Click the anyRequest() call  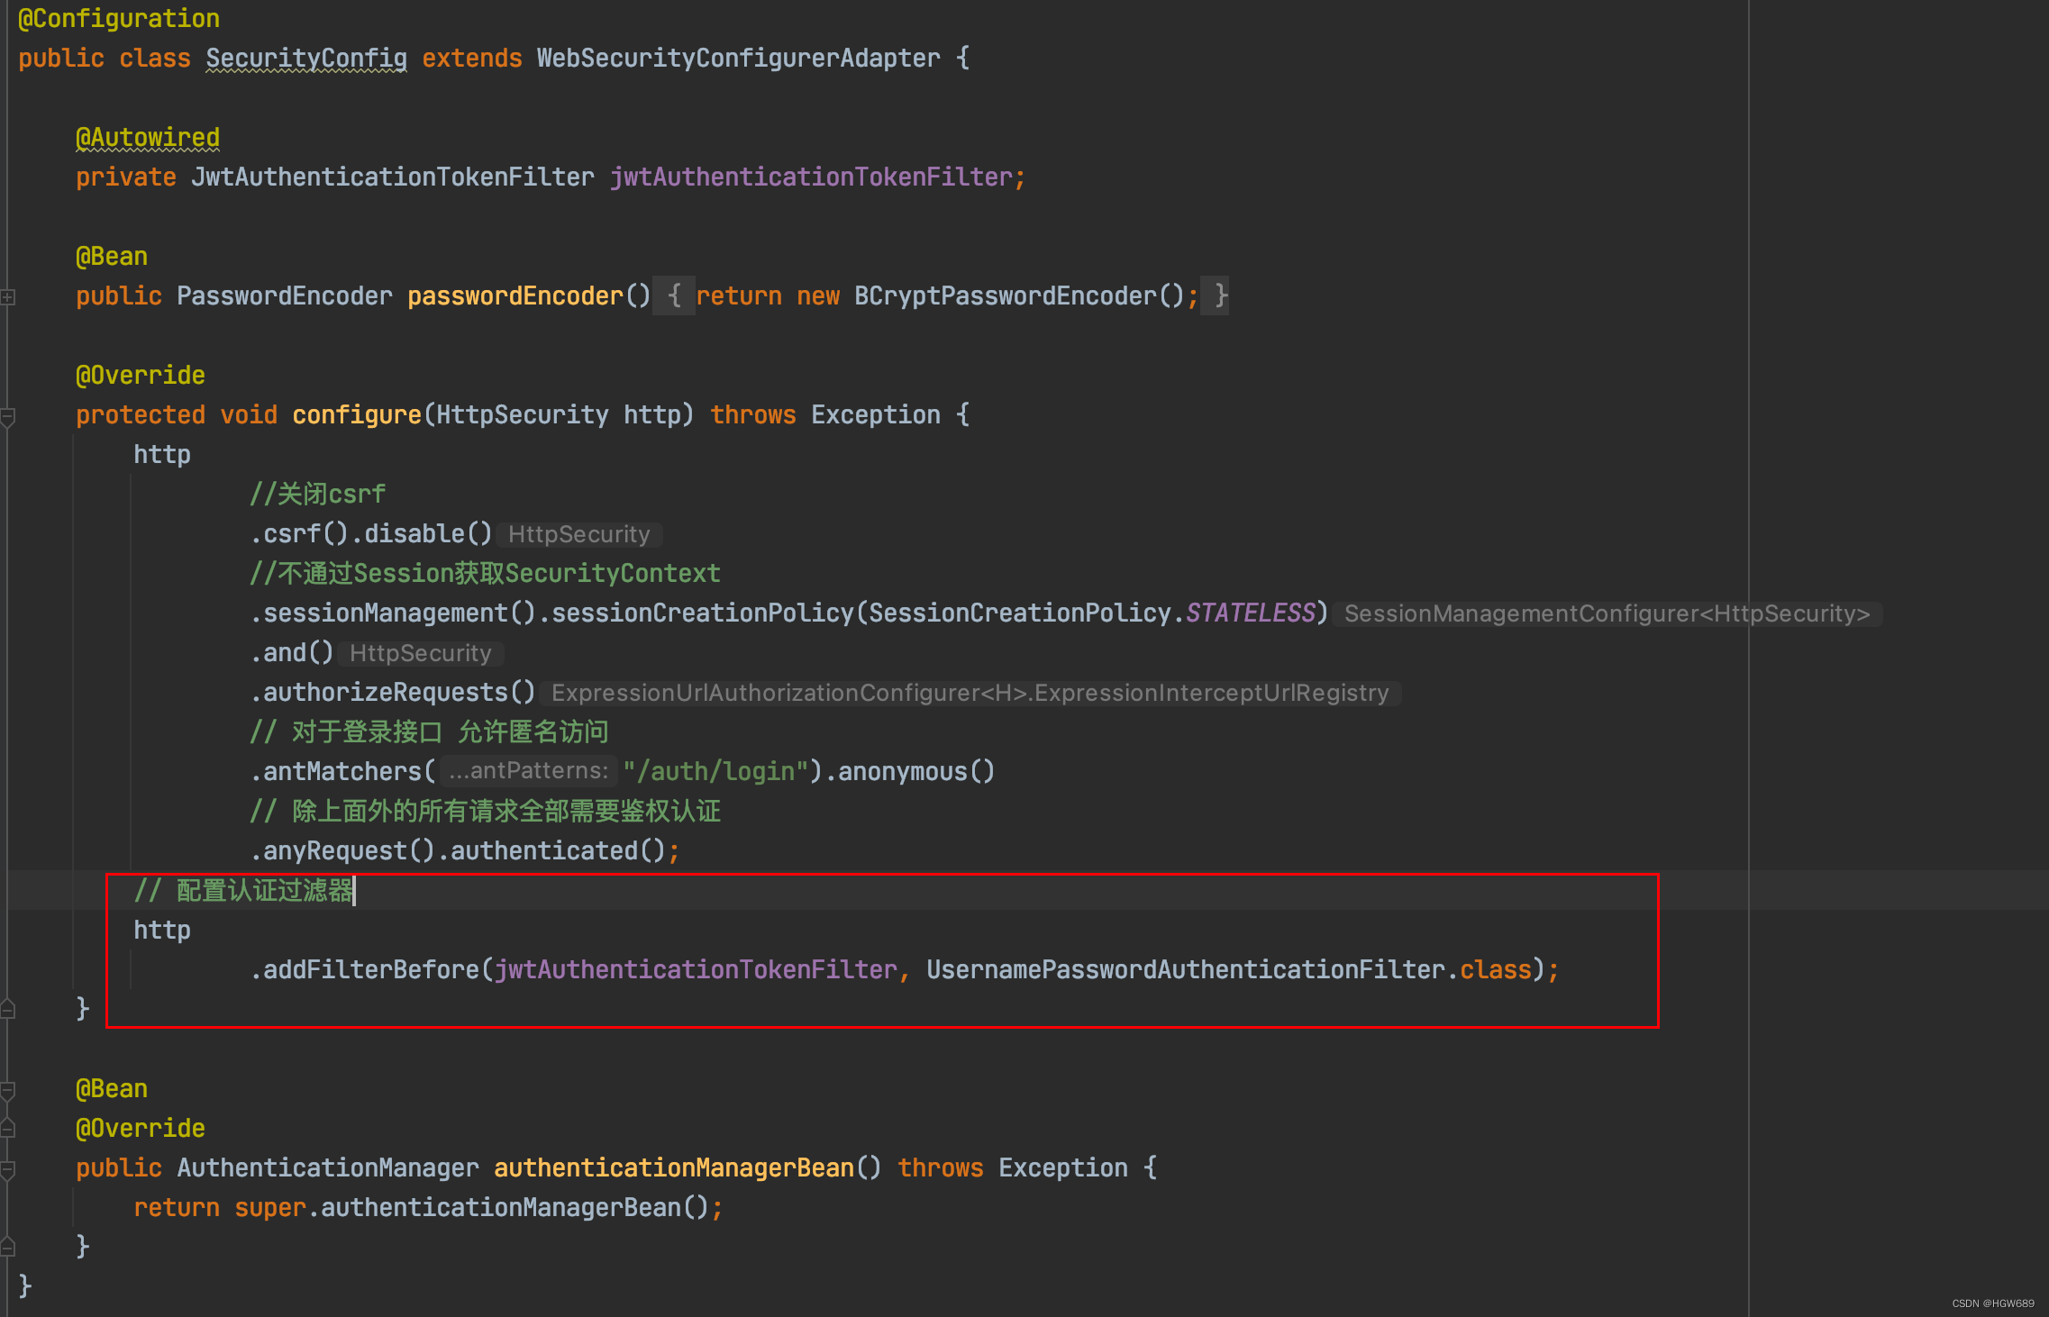(x=349, y=850)
